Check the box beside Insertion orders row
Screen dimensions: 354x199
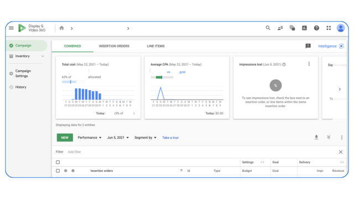(x=58, y=171)
